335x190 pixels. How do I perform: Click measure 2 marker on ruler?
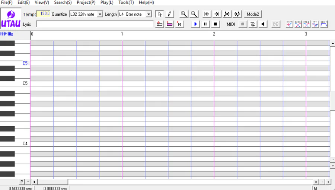tap(214, 34)
